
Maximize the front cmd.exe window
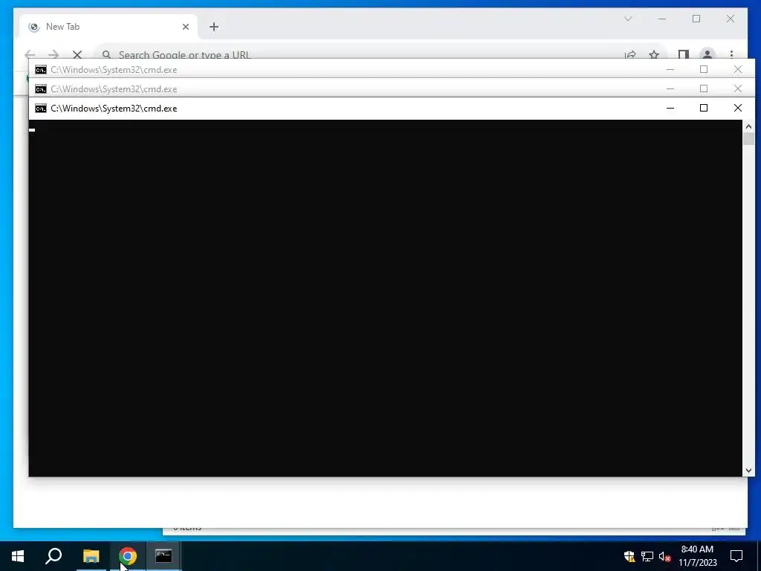[704, 108]
